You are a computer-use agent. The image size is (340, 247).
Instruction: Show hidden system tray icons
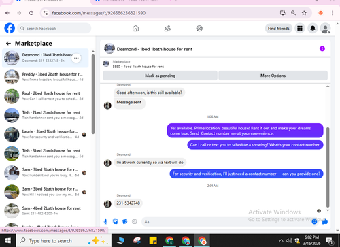click(281, 240)
